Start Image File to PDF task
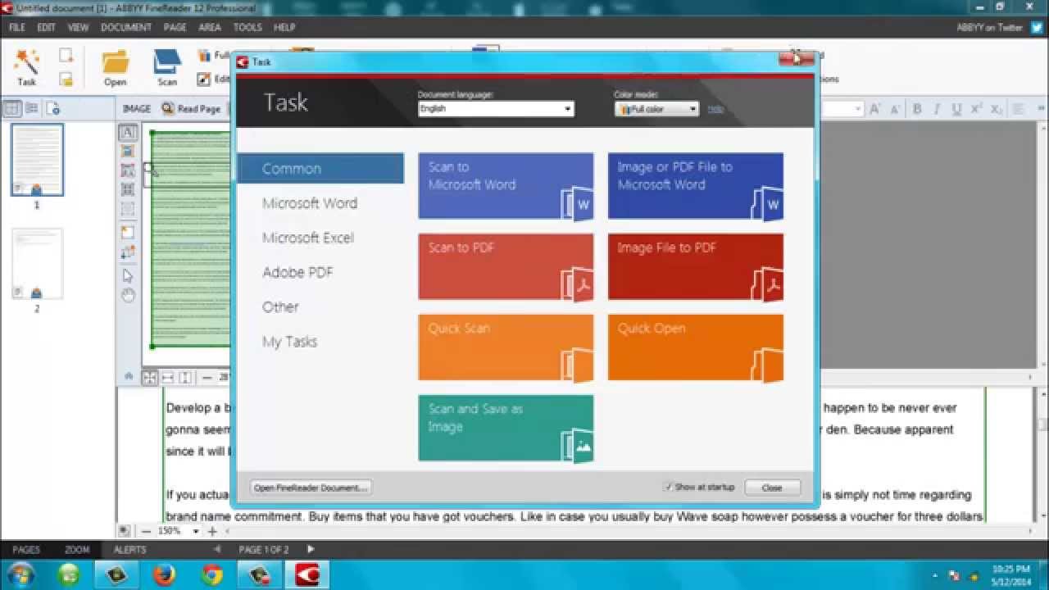Screen dimensions: 1049x590 [x=696, y=267]
